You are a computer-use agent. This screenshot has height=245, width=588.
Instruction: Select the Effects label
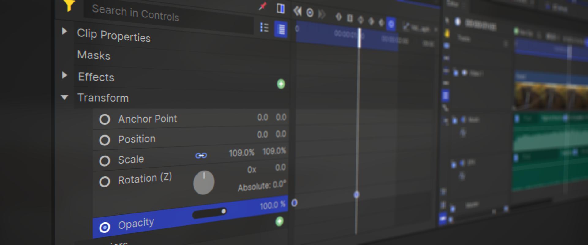coord(96,77)
